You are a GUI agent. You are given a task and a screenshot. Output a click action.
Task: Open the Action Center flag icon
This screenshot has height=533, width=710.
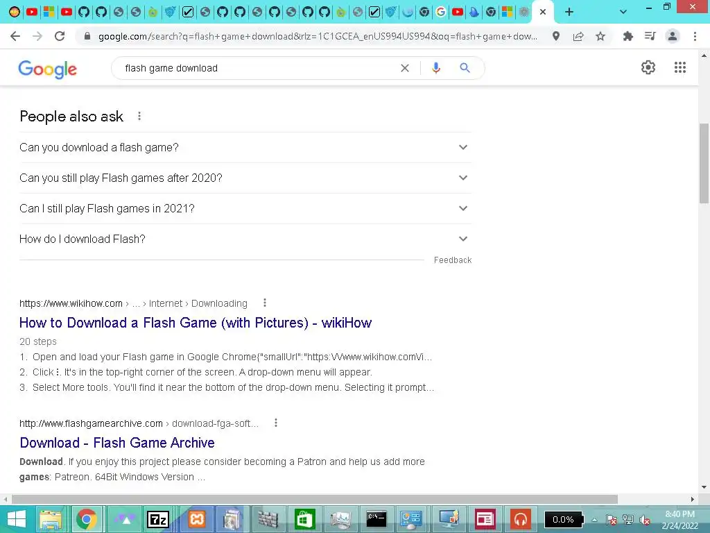[612, 520]
